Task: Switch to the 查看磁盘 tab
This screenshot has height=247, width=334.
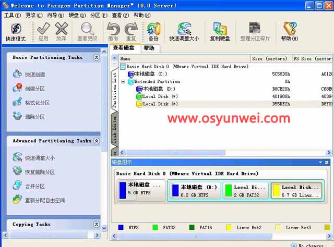Action: coord(125,48)
